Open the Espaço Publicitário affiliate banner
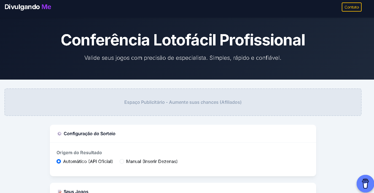This screenshot has height=193, width=374. [183, 102]
